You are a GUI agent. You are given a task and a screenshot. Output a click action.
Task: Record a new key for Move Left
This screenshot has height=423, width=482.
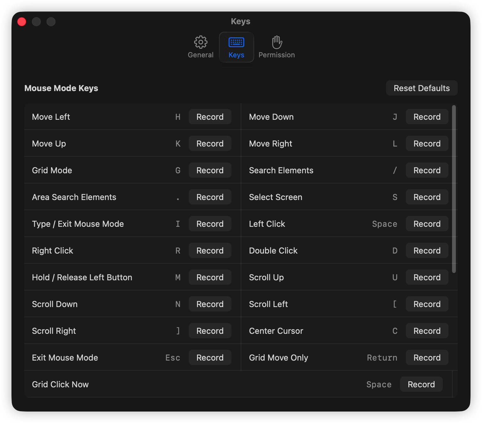210,117
